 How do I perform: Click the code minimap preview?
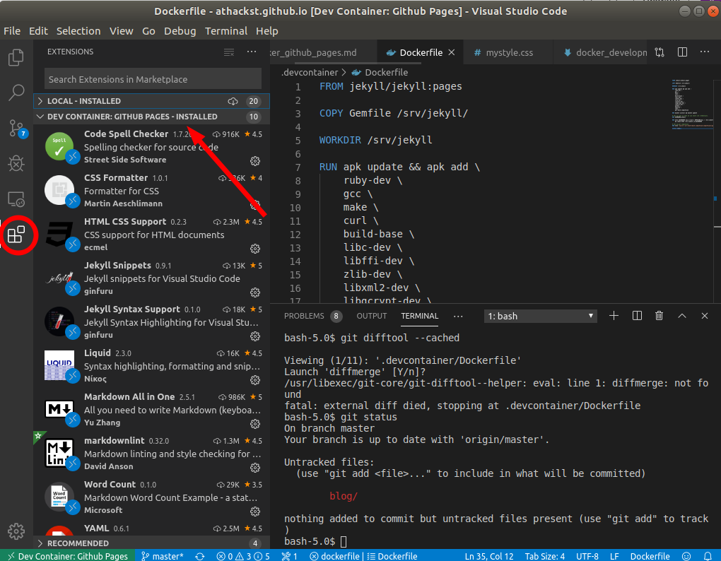pyautogui.click(x=692, y=105)
